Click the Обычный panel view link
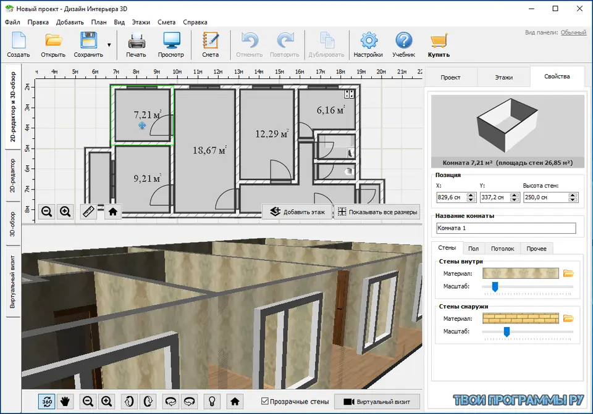 point(573,33)
